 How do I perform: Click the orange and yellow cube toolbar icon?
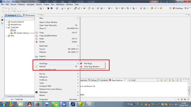click(x=48, y=8)
